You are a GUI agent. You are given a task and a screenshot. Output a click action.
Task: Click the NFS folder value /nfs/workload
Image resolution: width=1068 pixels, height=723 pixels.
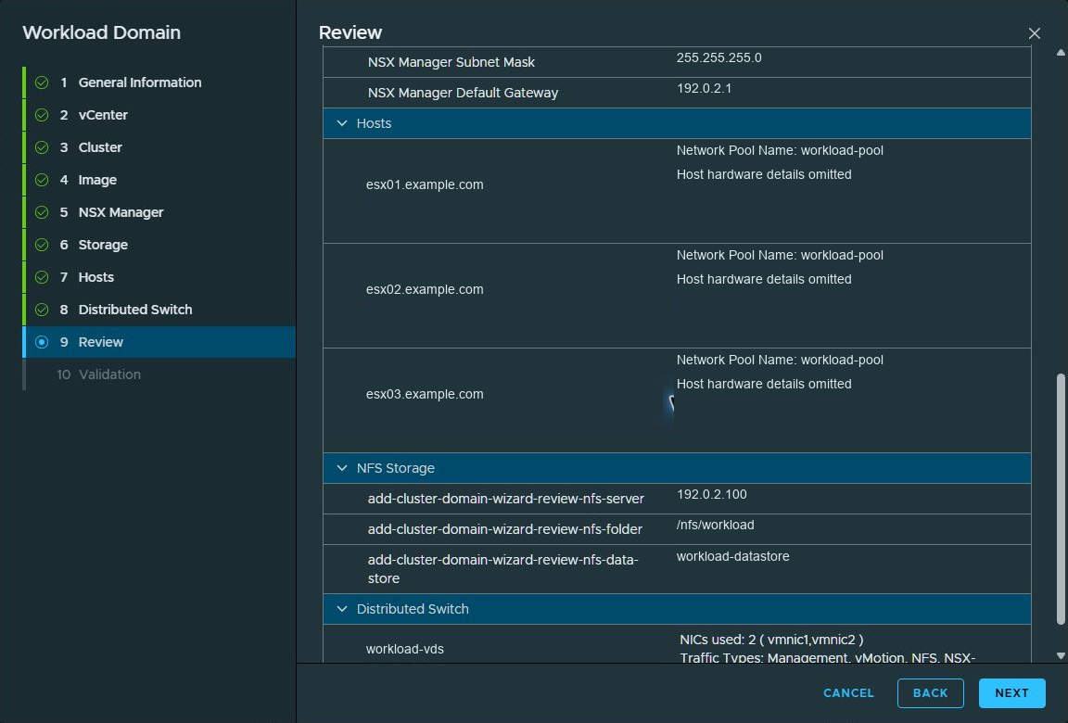click(715, 525)
